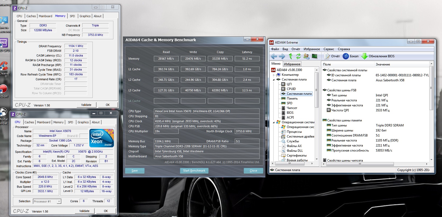Screen dimensions: 442x217
Task: Open the Сервис menu in AIDA64
Action: click(329, 49)
